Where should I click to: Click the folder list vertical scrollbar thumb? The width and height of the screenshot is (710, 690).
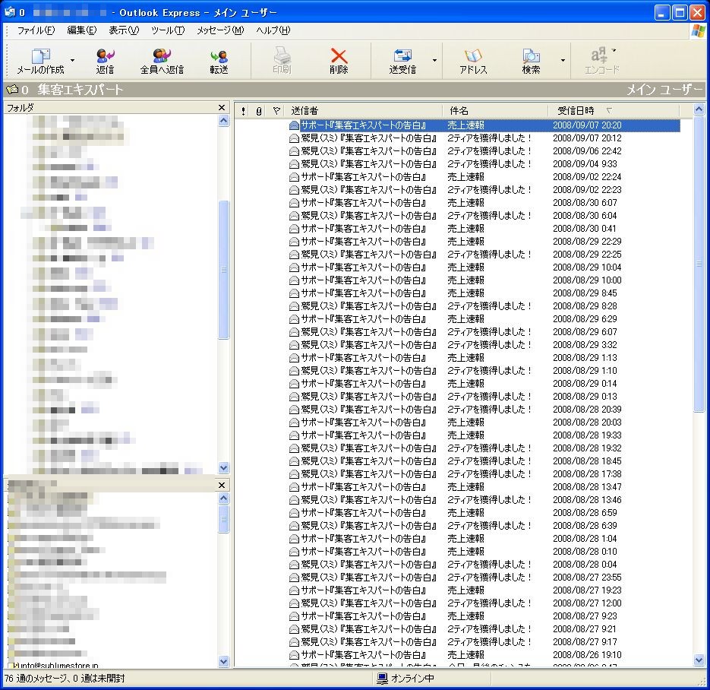(224, 270)
